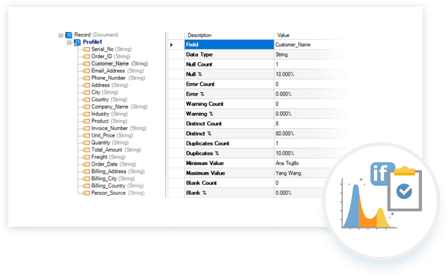Select the Billing_Country tree item
This screenshot has width=448, height=277.
pos(109,185)
